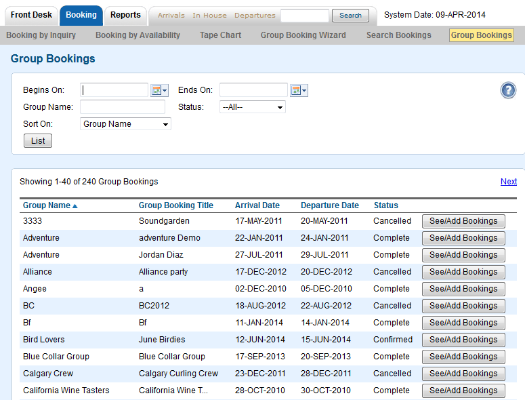Go to Booking by Availability
Viewport: 525px width, 400px height.
click(138, 35)
